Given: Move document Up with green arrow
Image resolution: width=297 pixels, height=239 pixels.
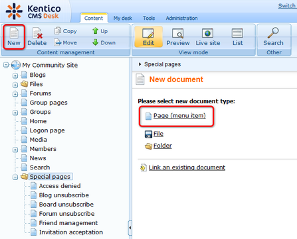Looking at the screenshot, I should [100, 31].
